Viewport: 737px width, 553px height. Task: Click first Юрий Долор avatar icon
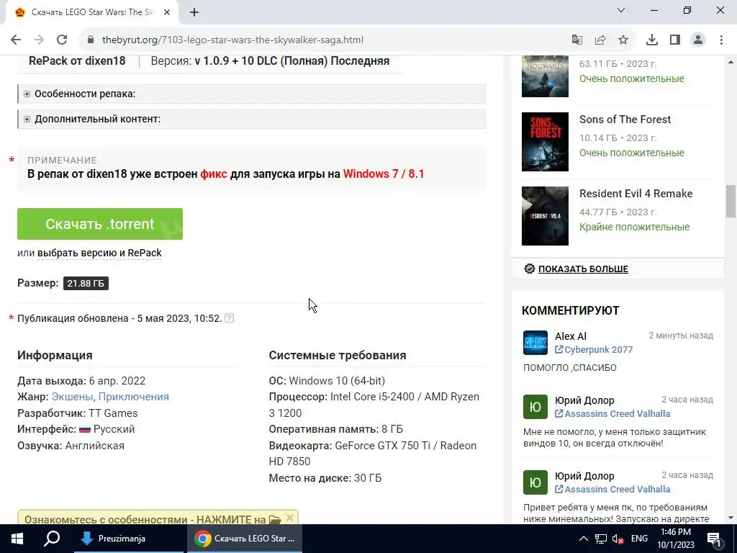point(535,407)
